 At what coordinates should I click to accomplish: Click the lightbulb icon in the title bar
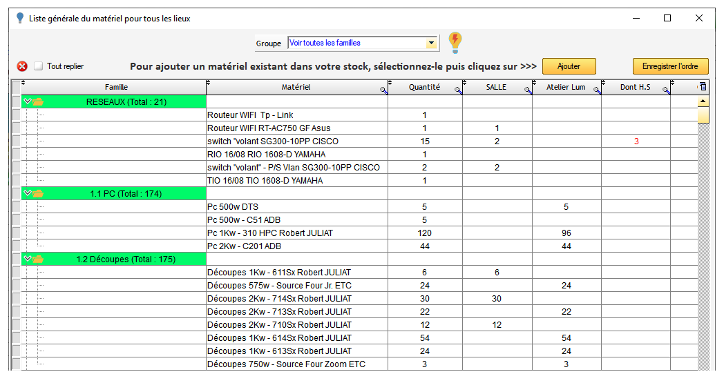tap(20, 18)
